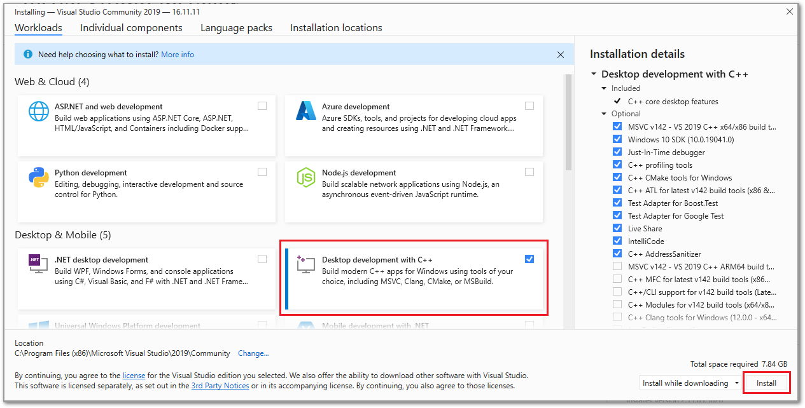
Task: Collapse Desktop development with C++ details section
Action: pyautogui.click(x=594, y=74)
